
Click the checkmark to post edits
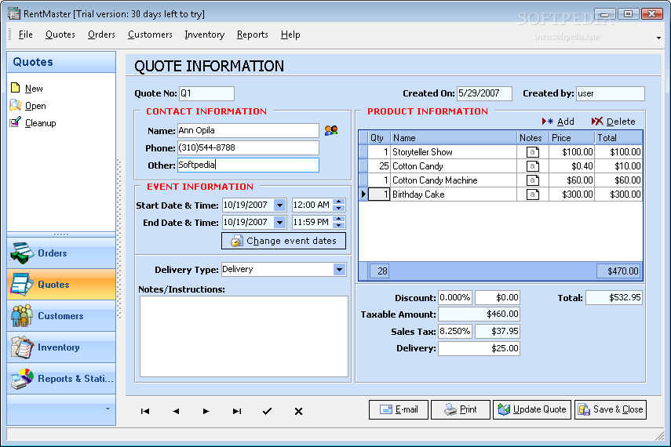point(267,411)
